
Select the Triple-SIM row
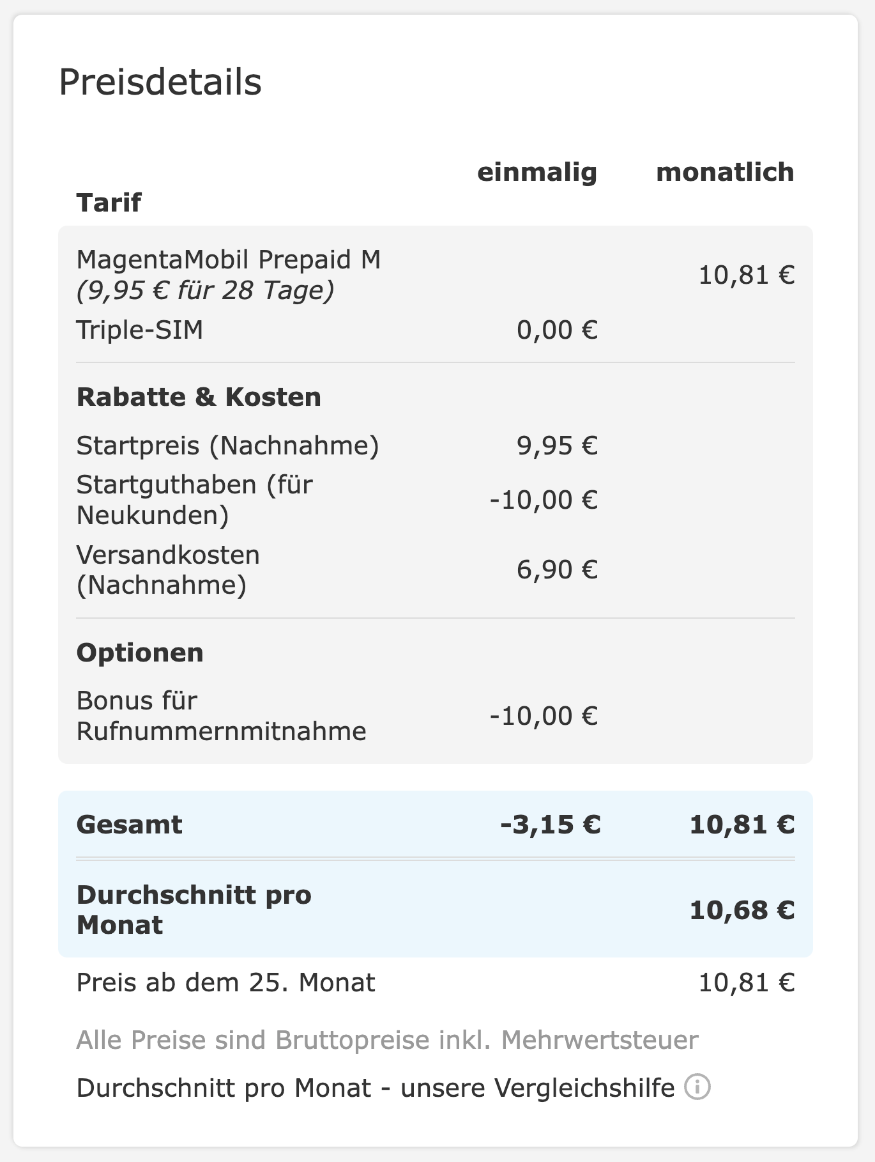click(x=436, y=330)
